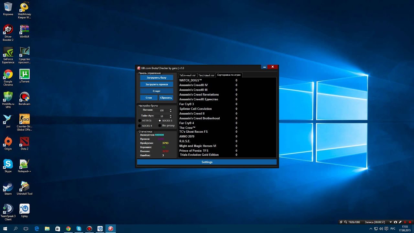Image resolution: width=414 pixels, height=233 pixels.
Task: Open the Store icon in the taskbar
Action: (x=58, y=228)
